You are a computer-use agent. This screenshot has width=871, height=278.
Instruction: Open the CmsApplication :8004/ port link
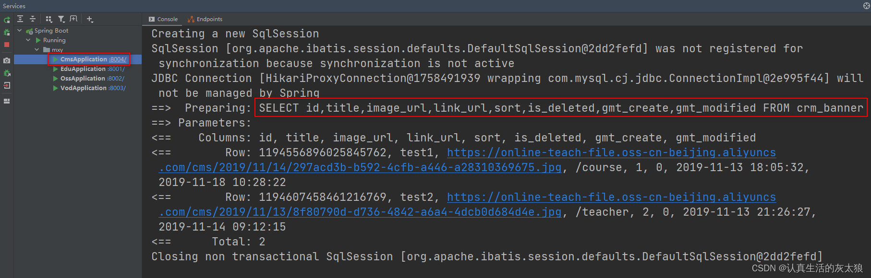tap(118, 59)
